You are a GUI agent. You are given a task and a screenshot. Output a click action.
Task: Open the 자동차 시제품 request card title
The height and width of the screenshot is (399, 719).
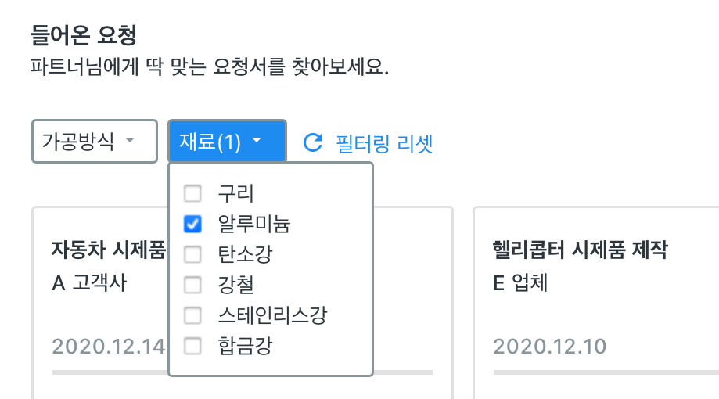click(108, 250)
